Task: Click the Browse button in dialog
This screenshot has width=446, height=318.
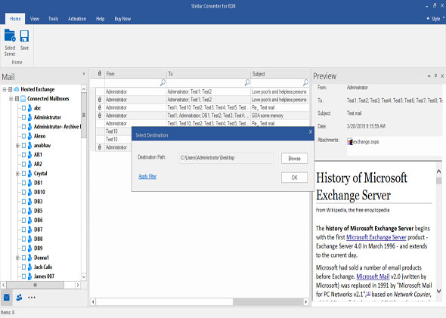Action: click(294, 159)
